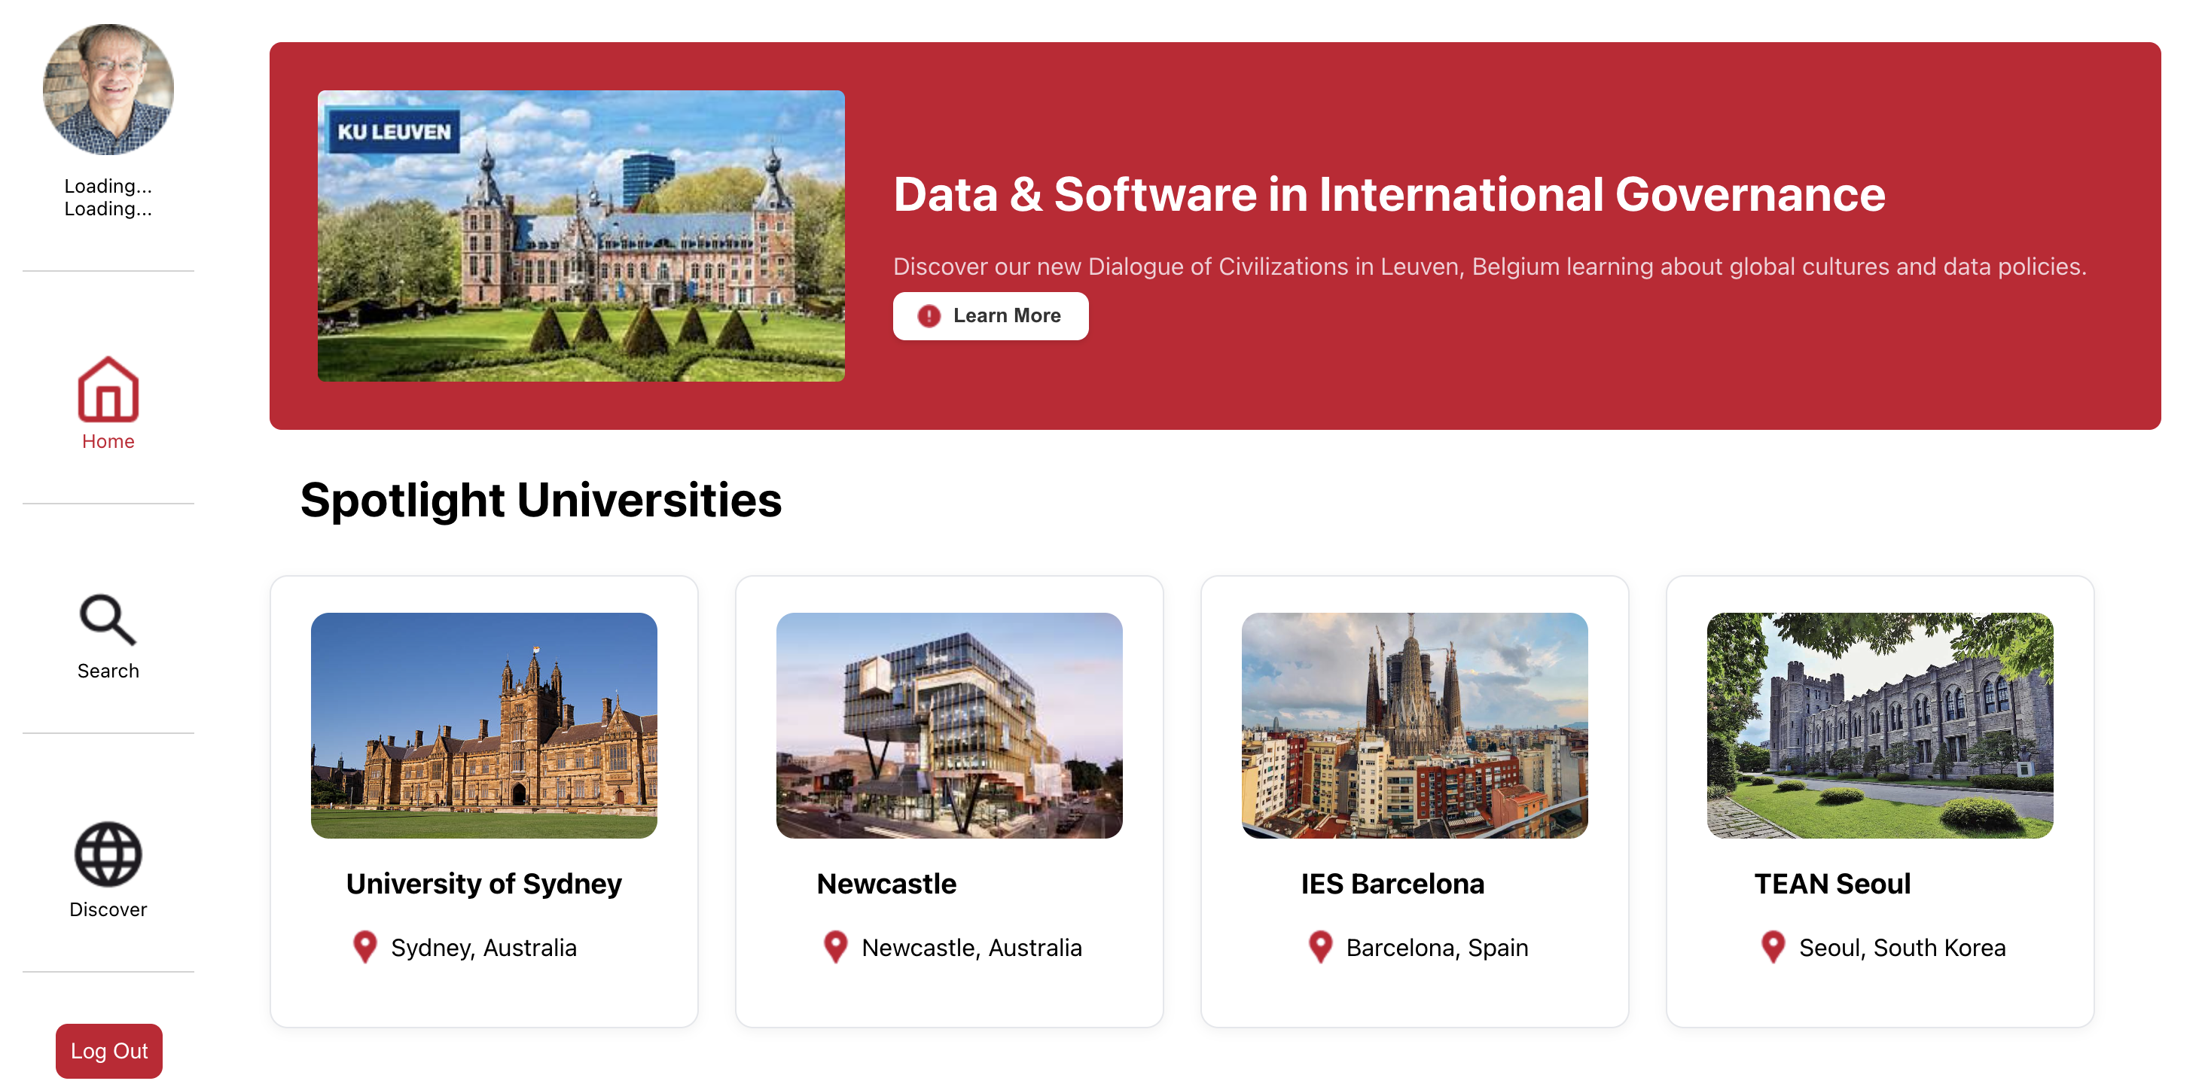Click the TEAN Seoul title

[1833, 884]
